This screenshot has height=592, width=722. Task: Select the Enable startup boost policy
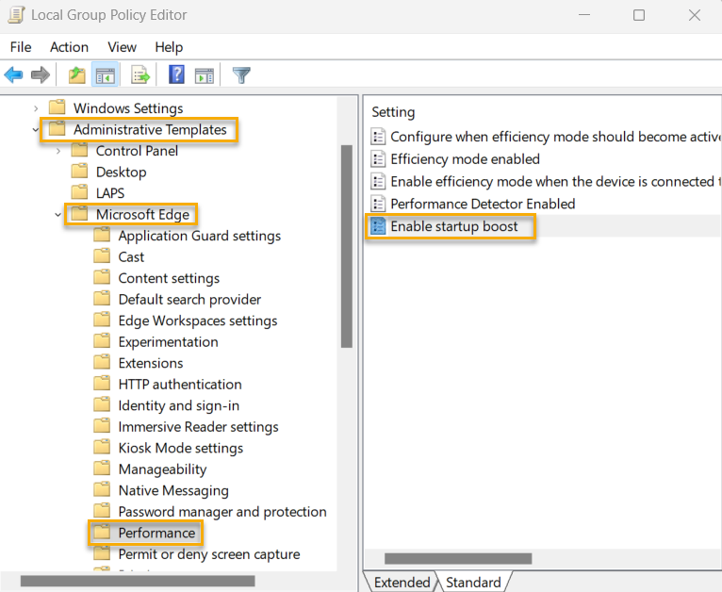tap(453, 226)
